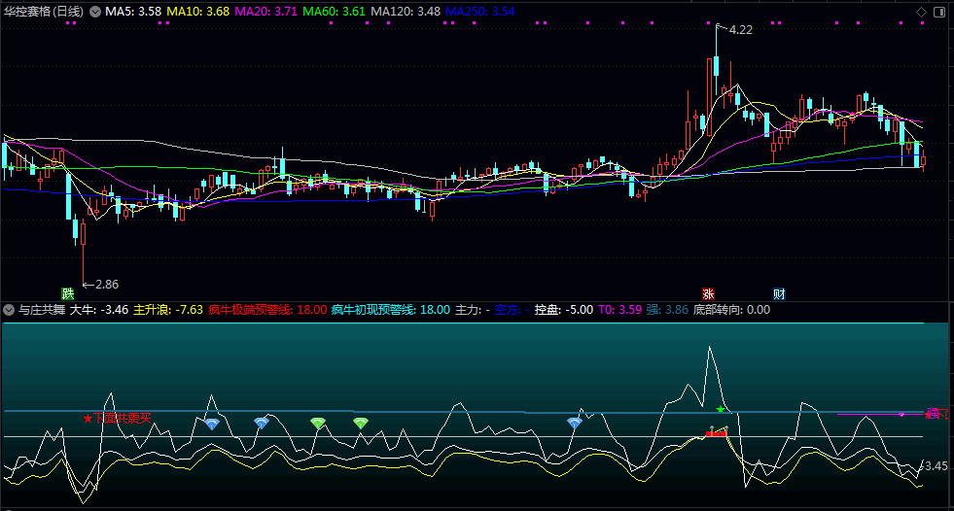Click the green 跌 marker below the chart

67,292
